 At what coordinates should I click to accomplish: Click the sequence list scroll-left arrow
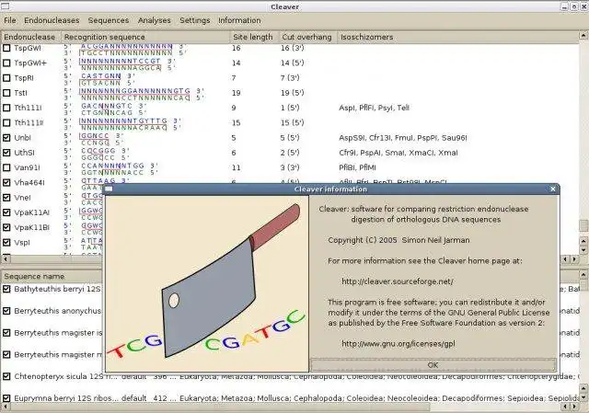[5, 407]
